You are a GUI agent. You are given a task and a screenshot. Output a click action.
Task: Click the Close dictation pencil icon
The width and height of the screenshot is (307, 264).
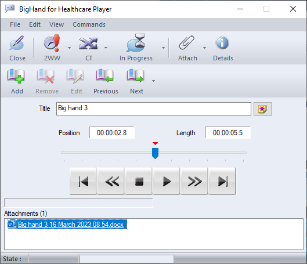coord(17,43)
